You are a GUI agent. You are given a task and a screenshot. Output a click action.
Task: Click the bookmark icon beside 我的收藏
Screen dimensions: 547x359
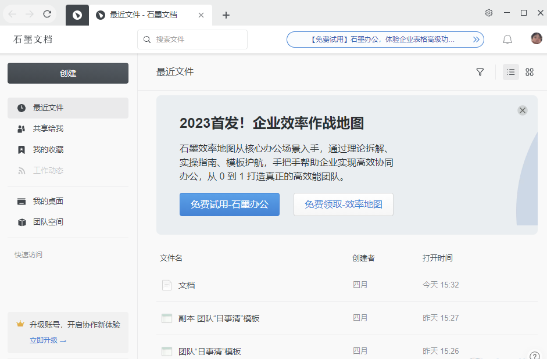(x=22, y=150)
